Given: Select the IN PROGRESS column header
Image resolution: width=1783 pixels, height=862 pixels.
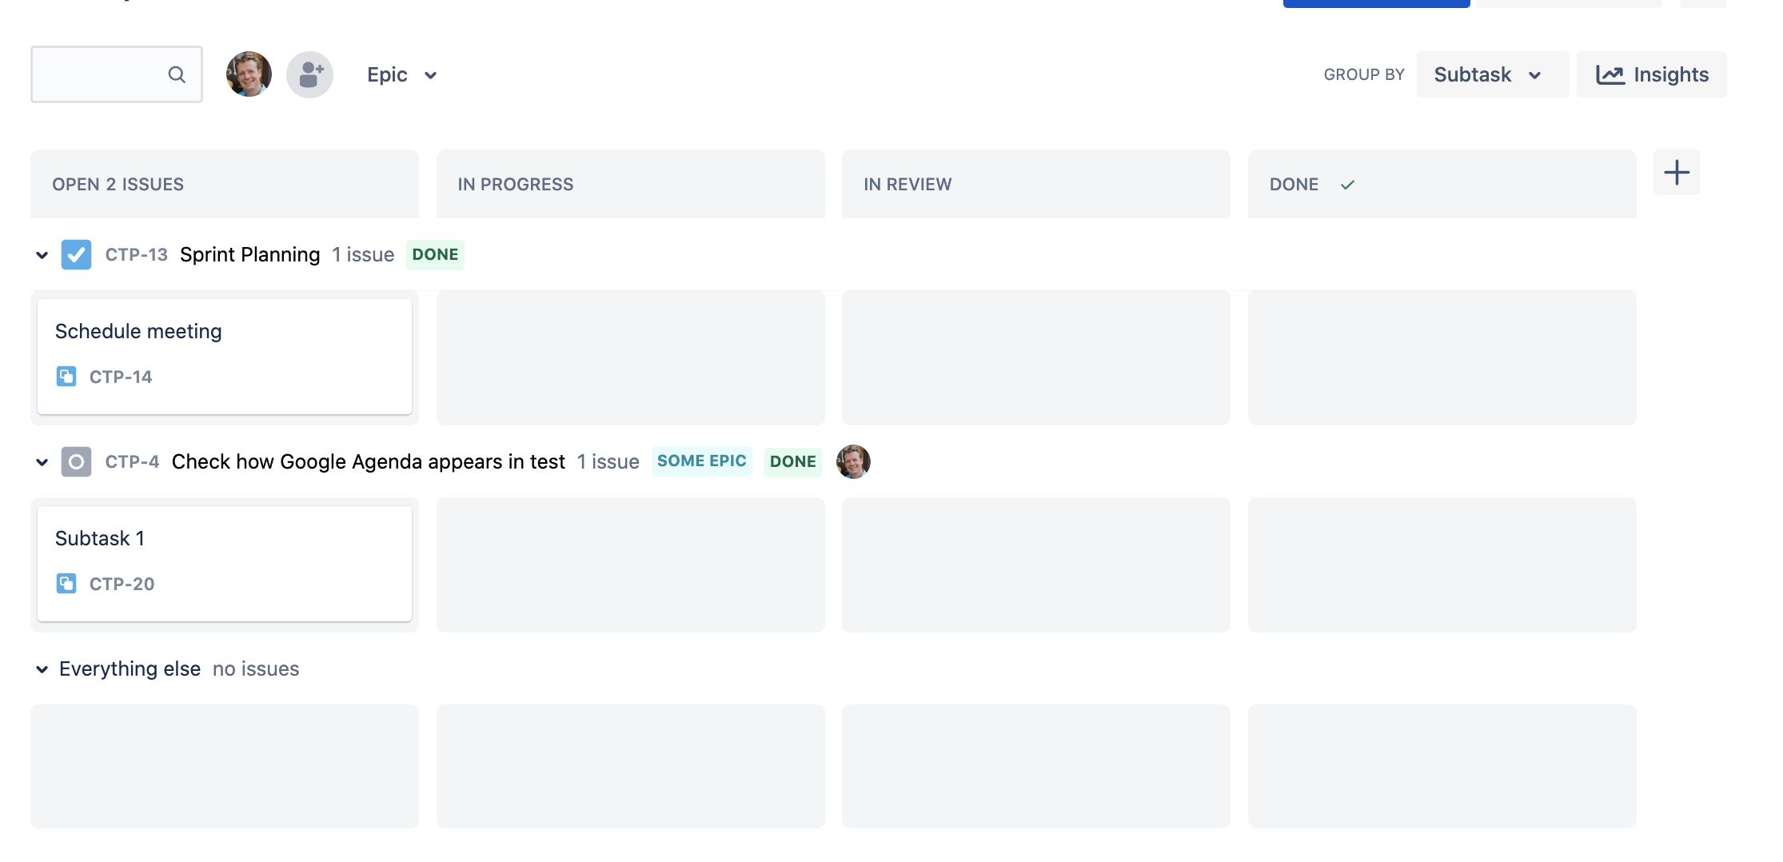Looking at the screenshot, I should point(515,184).
